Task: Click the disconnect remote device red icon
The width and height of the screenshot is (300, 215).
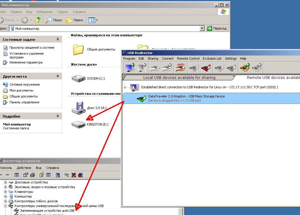Action: click(206, 67)
